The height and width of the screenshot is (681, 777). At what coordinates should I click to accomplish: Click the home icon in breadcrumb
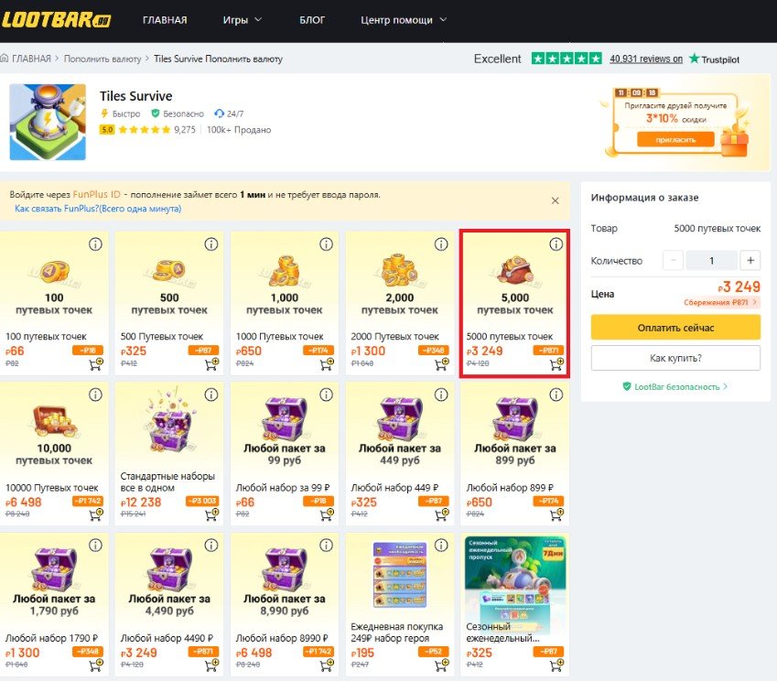6,59
